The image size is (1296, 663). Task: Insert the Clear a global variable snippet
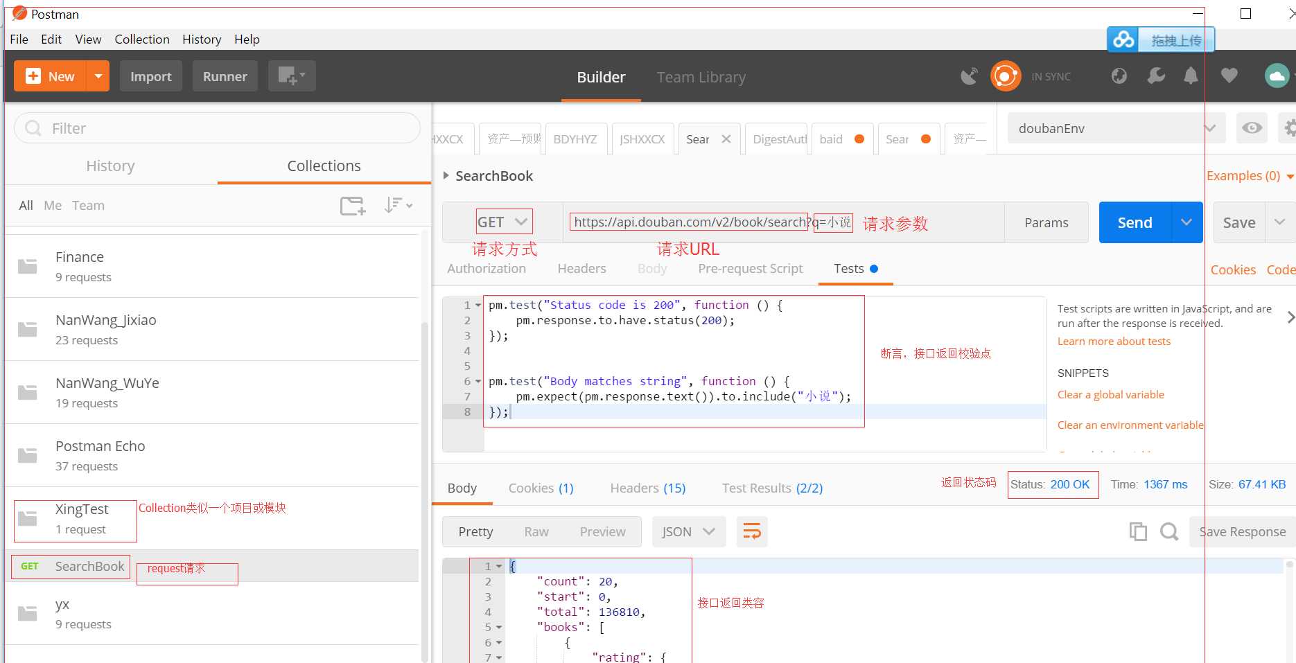pos(1110,395)
